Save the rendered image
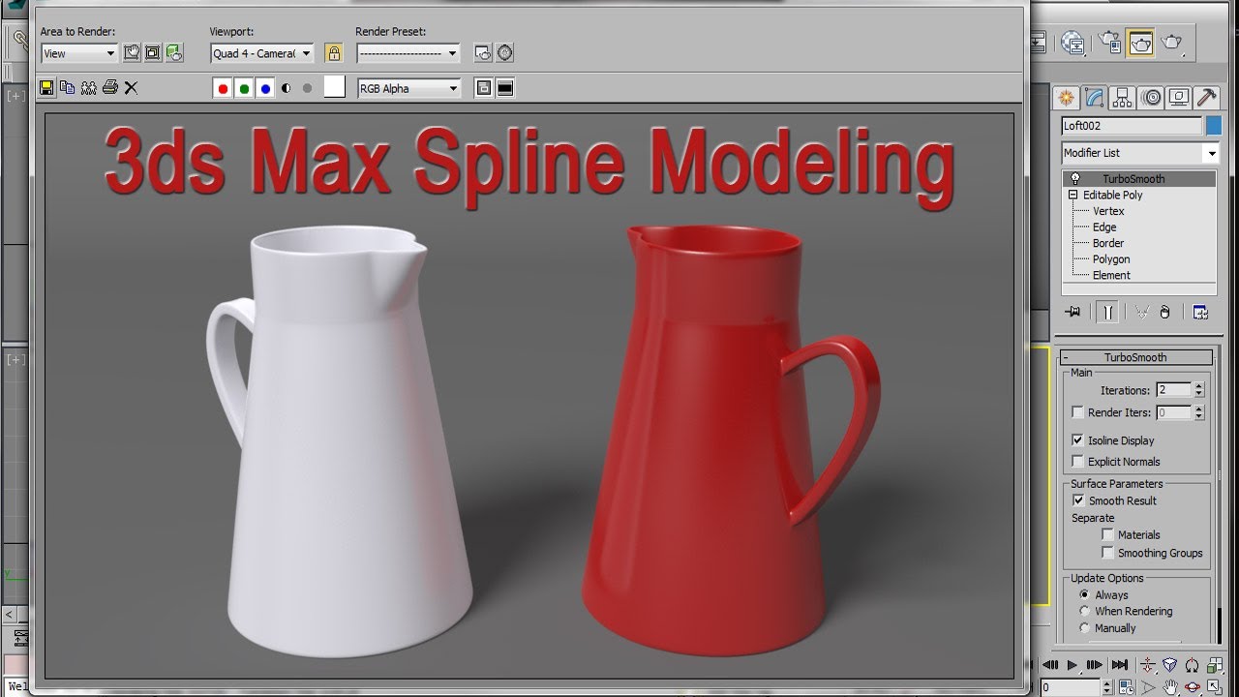The image size is (1239, 697). click(46, 88)
